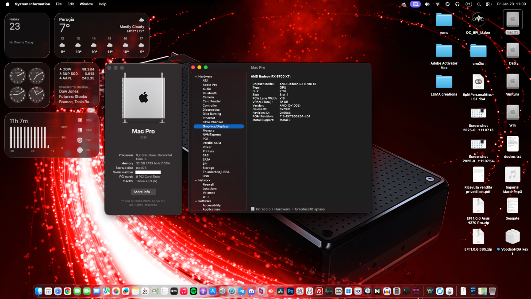Viewport: 531px width, 299px height.
Task: Select the Ethernet sidebar item
Action: (x=209, y=118)
